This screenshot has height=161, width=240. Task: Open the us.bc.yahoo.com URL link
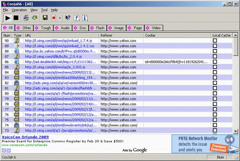tap(60, 51)
